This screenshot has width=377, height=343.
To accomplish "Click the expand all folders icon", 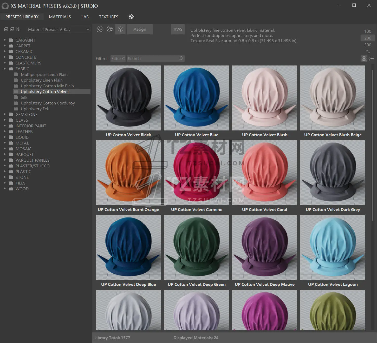I will pos(6,29).
